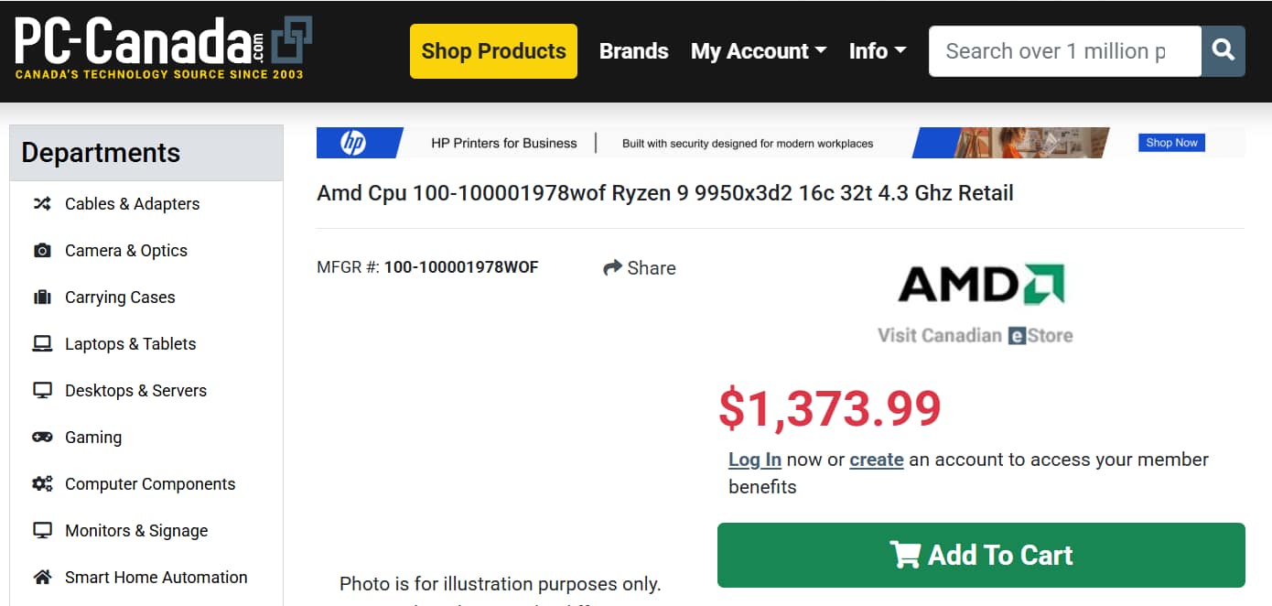Click the Carrying Cases suitcase icon
Image resolution: width=1272 pixels, height=606 pixels.
(42, 298)
